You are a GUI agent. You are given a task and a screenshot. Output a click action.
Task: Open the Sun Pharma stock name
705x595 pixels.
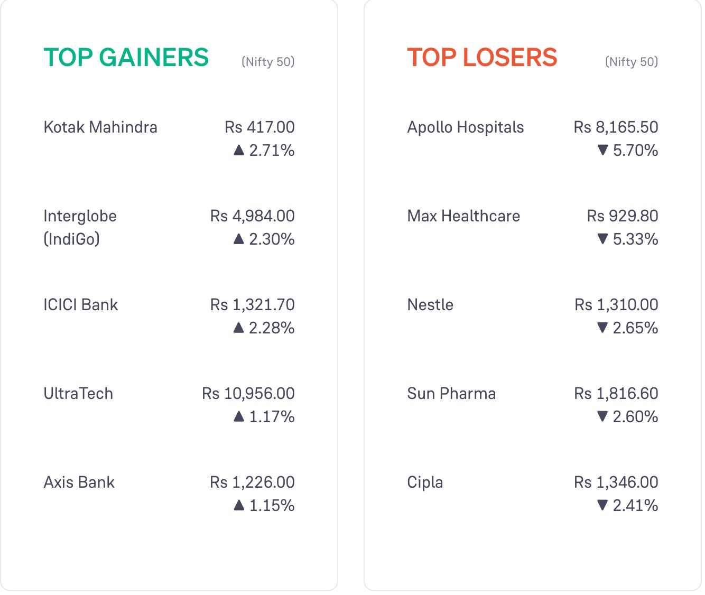(451, 394)
